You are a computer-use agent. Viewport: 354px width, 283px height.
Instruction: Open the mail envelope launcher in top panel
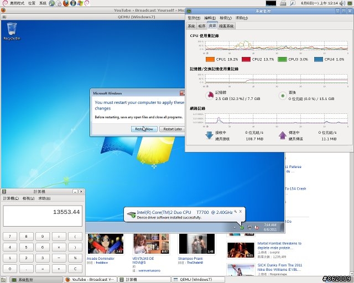click(59, 3)
